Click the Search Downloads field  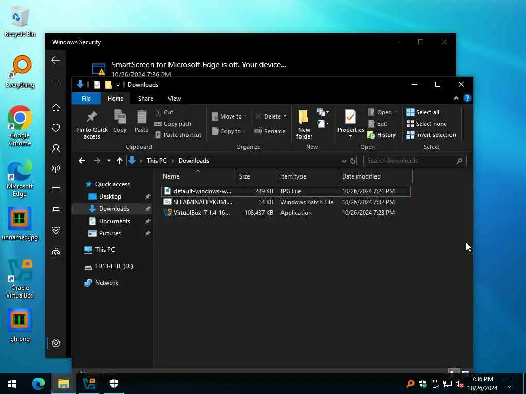point(415,161)
